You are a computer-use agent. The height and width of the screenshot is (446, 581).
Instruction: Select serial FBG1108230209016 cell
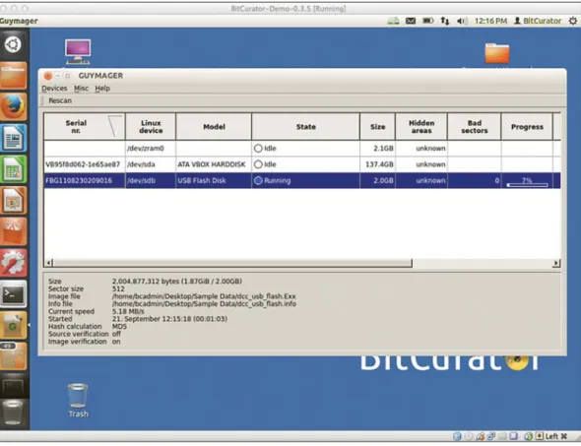click(x=85, y=181)
